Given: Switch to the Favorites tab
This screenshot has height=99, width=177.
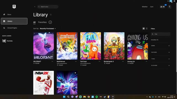Looking at the screenshot, I should tap(42, 22).
